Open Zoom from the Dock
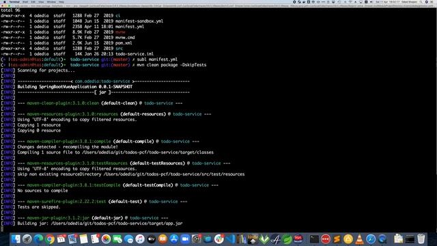This screenshot has width=437, height=246. coord(185,238)
